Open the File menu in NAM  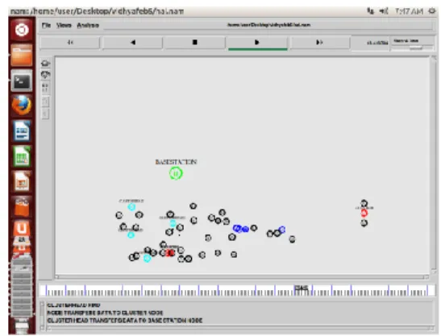pyautogui.click(x=46, y=25)
